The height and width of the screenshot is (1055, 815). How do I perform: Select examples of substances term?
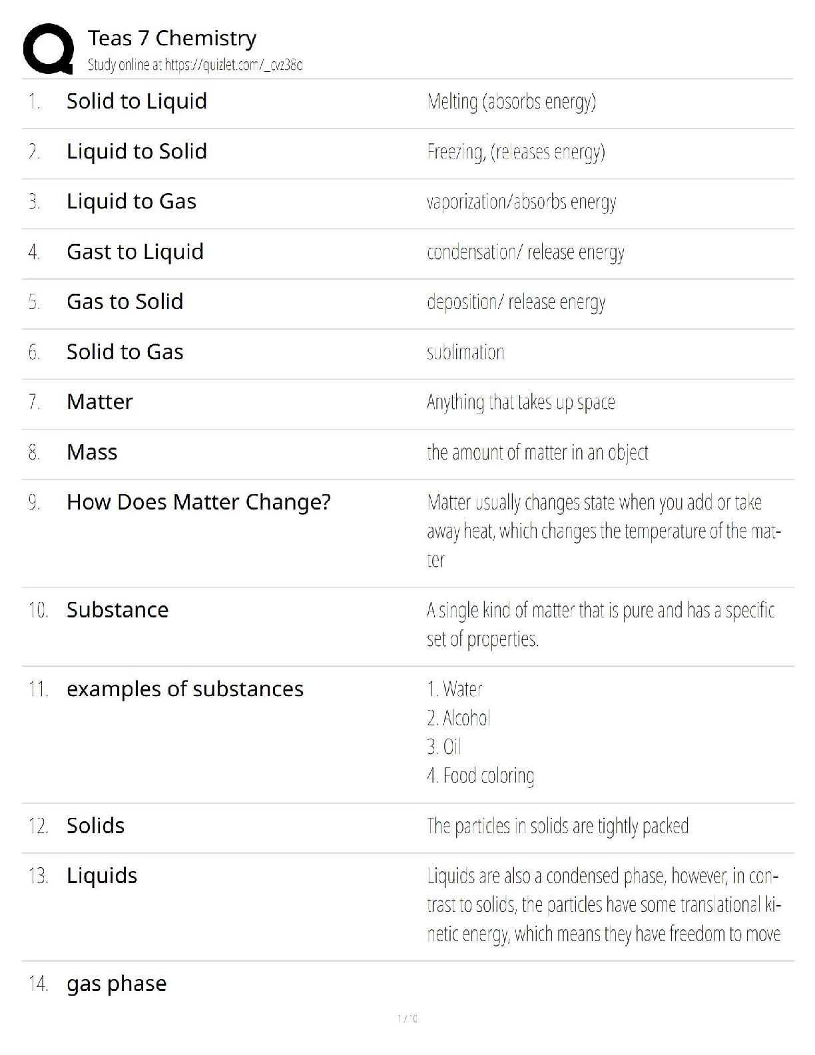coord(185,689)
